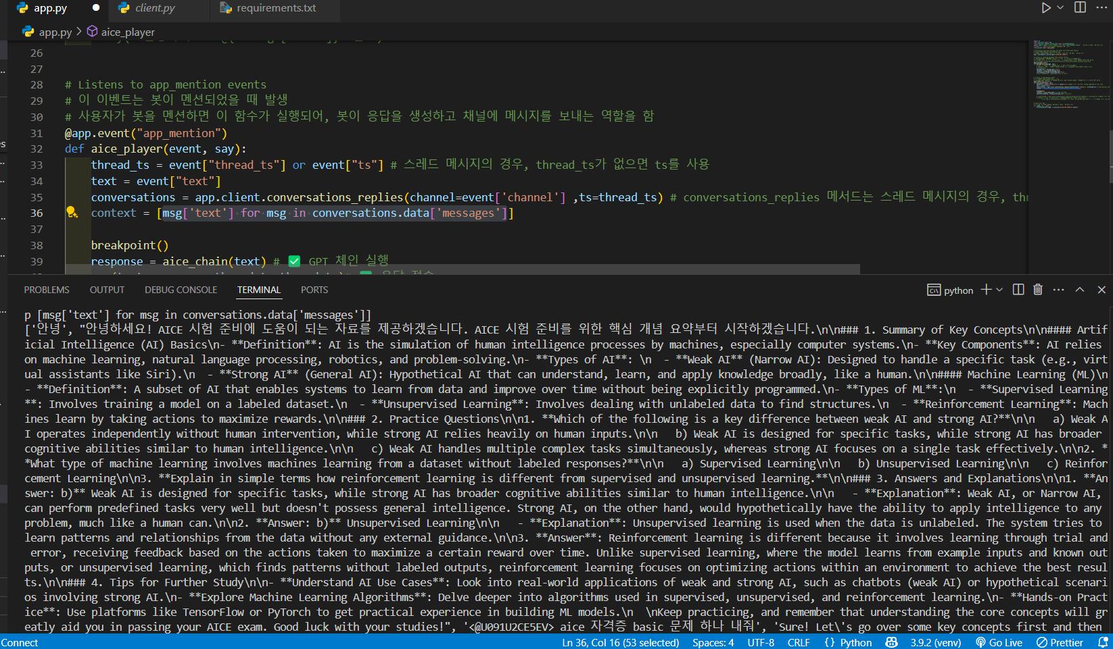This screenshot has width=1113, height=649.
Task: Change end of line sequence CRLF
Action: [799, 642]
